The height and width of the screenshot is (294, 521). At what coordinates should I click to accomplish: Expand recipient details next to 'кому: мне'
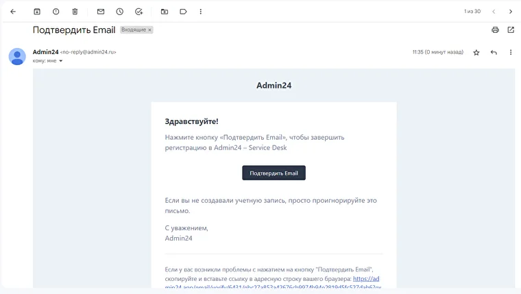click(x=60, y=61)
